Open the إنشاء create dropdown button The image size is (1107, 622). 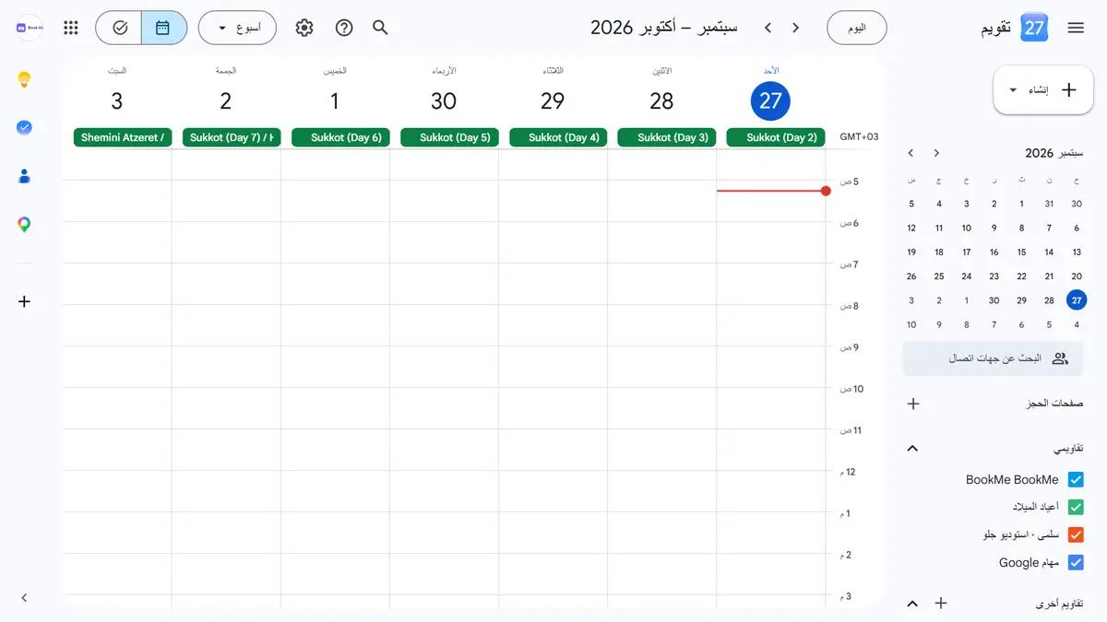tap(1042, 90)
